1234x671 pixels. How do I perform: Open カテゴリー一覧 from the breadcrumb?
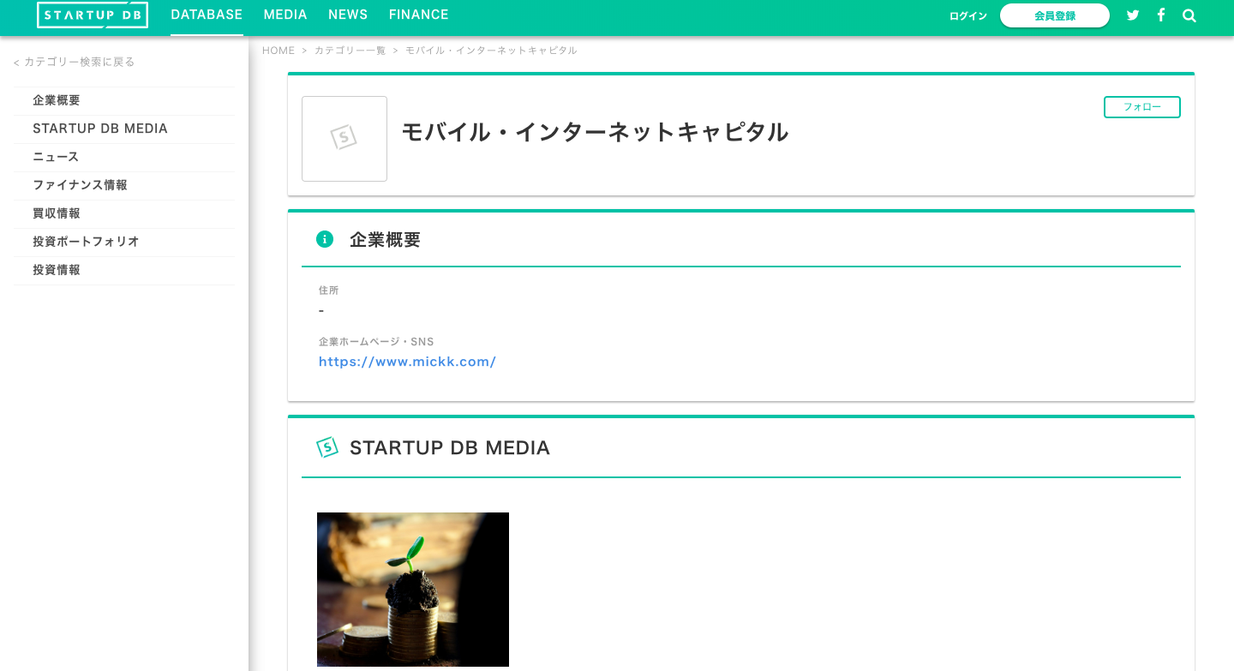click(x=350, y=50)
